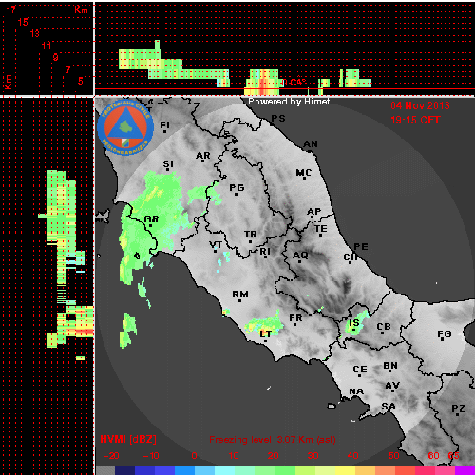Pick the gray swatch of the dBZ color bar

coord(105,470)
